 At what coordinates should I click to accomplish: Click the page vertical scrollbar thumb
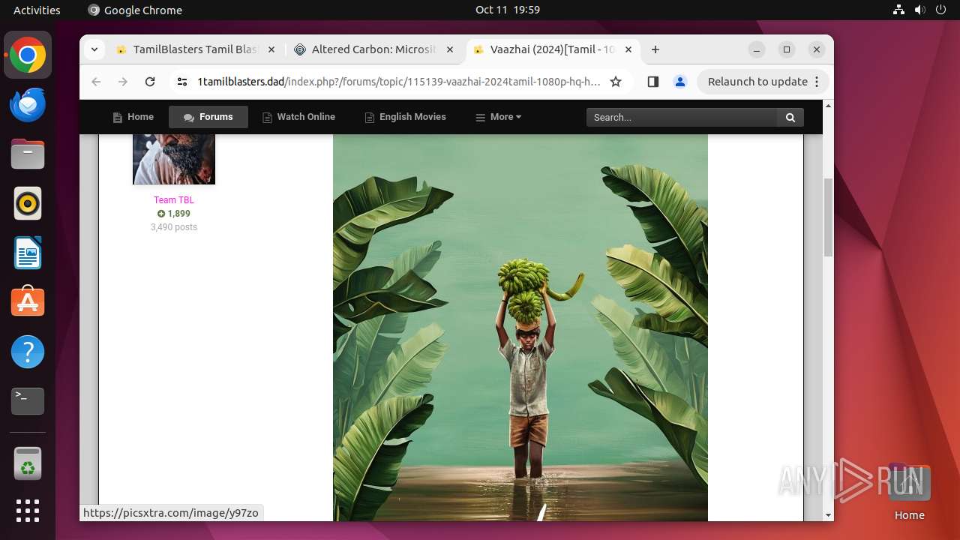click(x=828, y=217)
